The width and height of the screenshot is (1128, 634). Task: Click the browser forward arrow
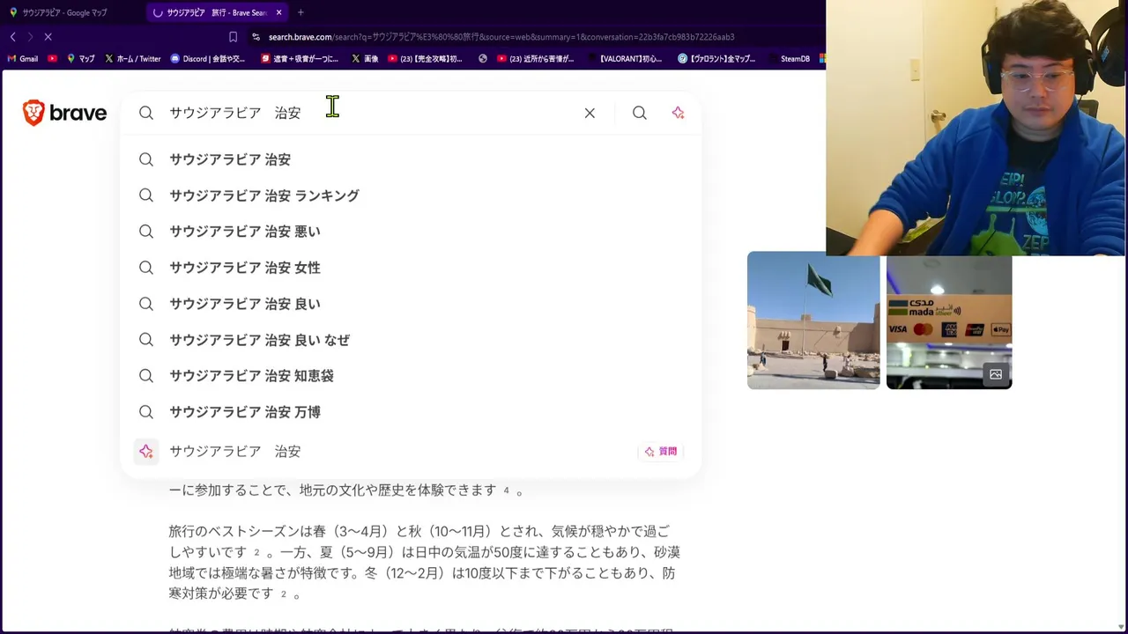tap(30, 37)
